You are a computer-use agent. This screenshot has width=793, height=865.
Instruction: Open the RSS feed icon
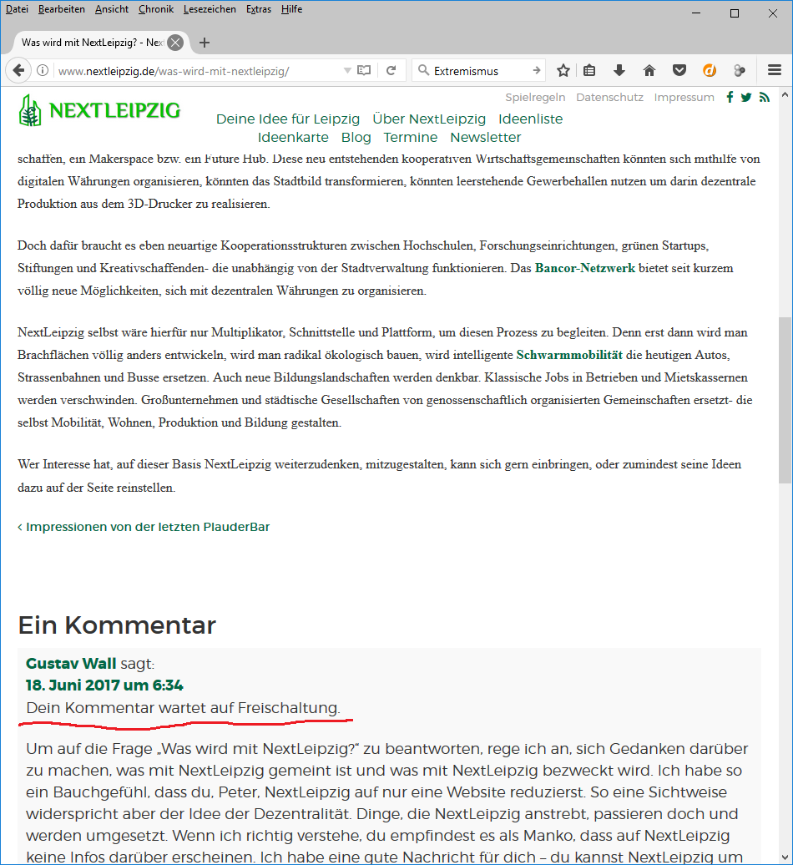click(765, 98)
